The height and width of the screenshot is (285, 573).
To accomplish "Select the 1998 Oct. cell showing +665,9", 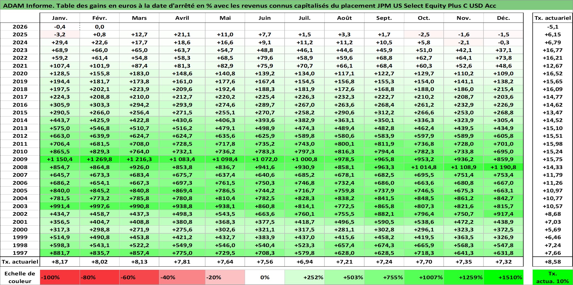I will [x=424, y=245].
